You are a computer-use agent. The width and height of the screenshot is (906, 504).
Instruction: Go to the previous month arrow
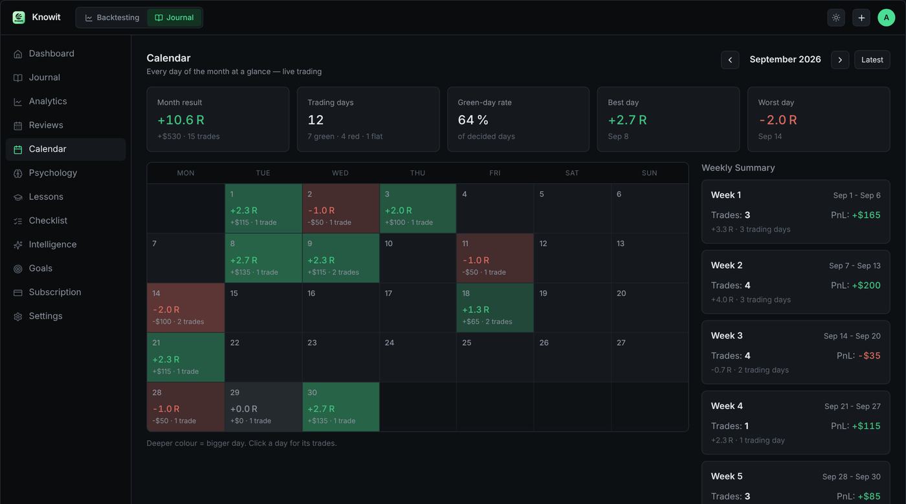(730, 59)
